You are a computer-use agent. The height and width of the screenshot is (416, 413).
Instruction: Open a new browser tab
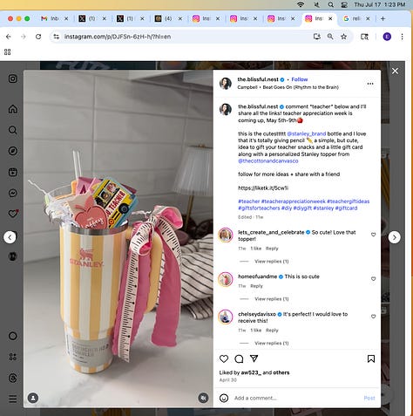[383, 18]
